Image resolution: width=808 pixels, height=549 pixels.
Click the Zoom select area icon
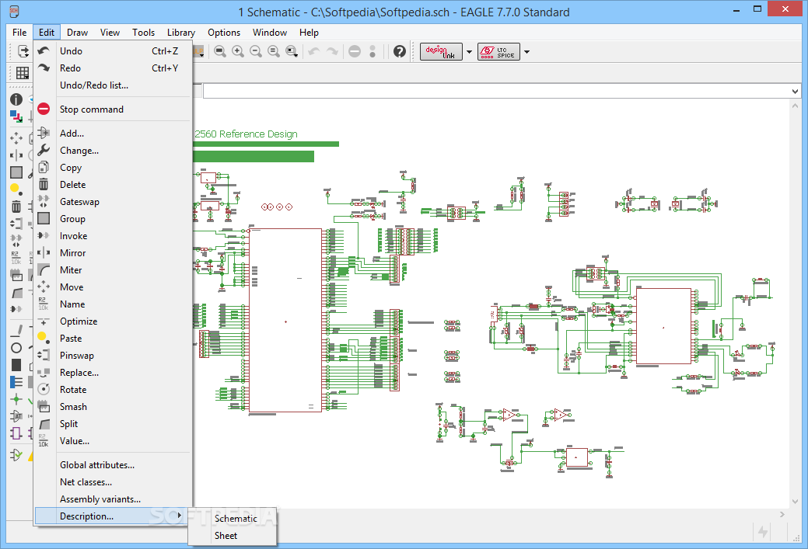292,51
